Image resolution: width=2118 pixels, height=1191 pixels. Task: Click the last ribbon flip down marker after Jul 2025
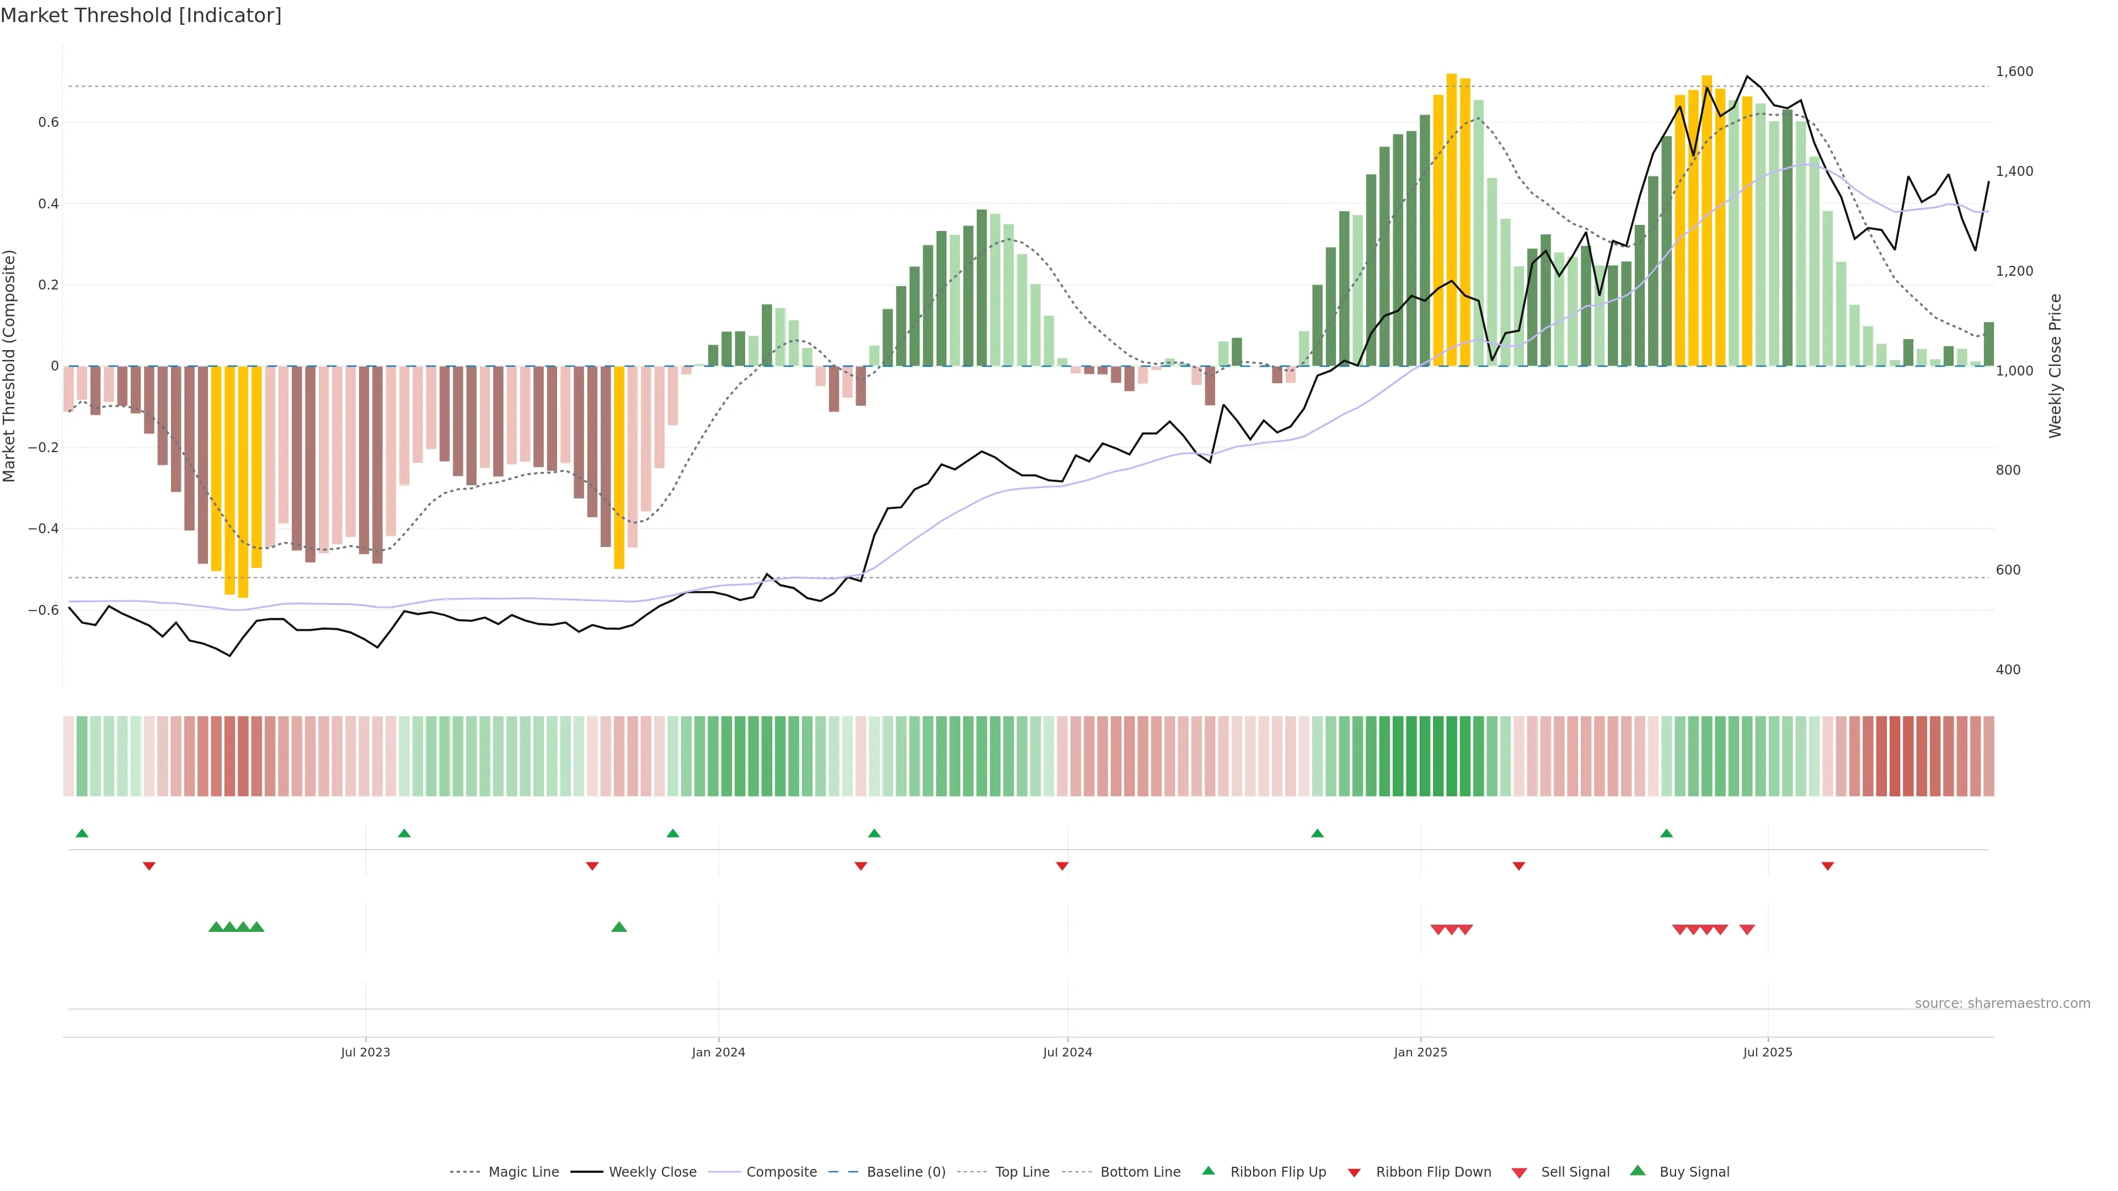click(x=1828, y=866)
